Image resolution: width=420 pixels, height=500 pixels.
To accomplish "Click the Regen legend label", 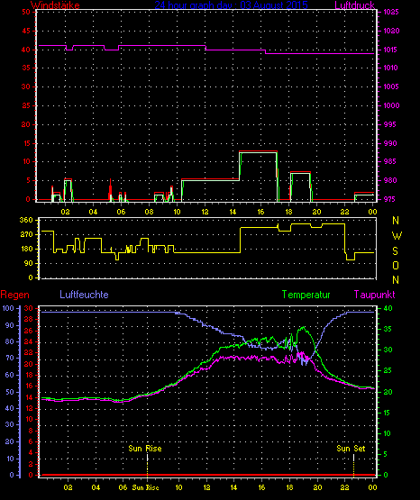I will click(x=14, y=295).
